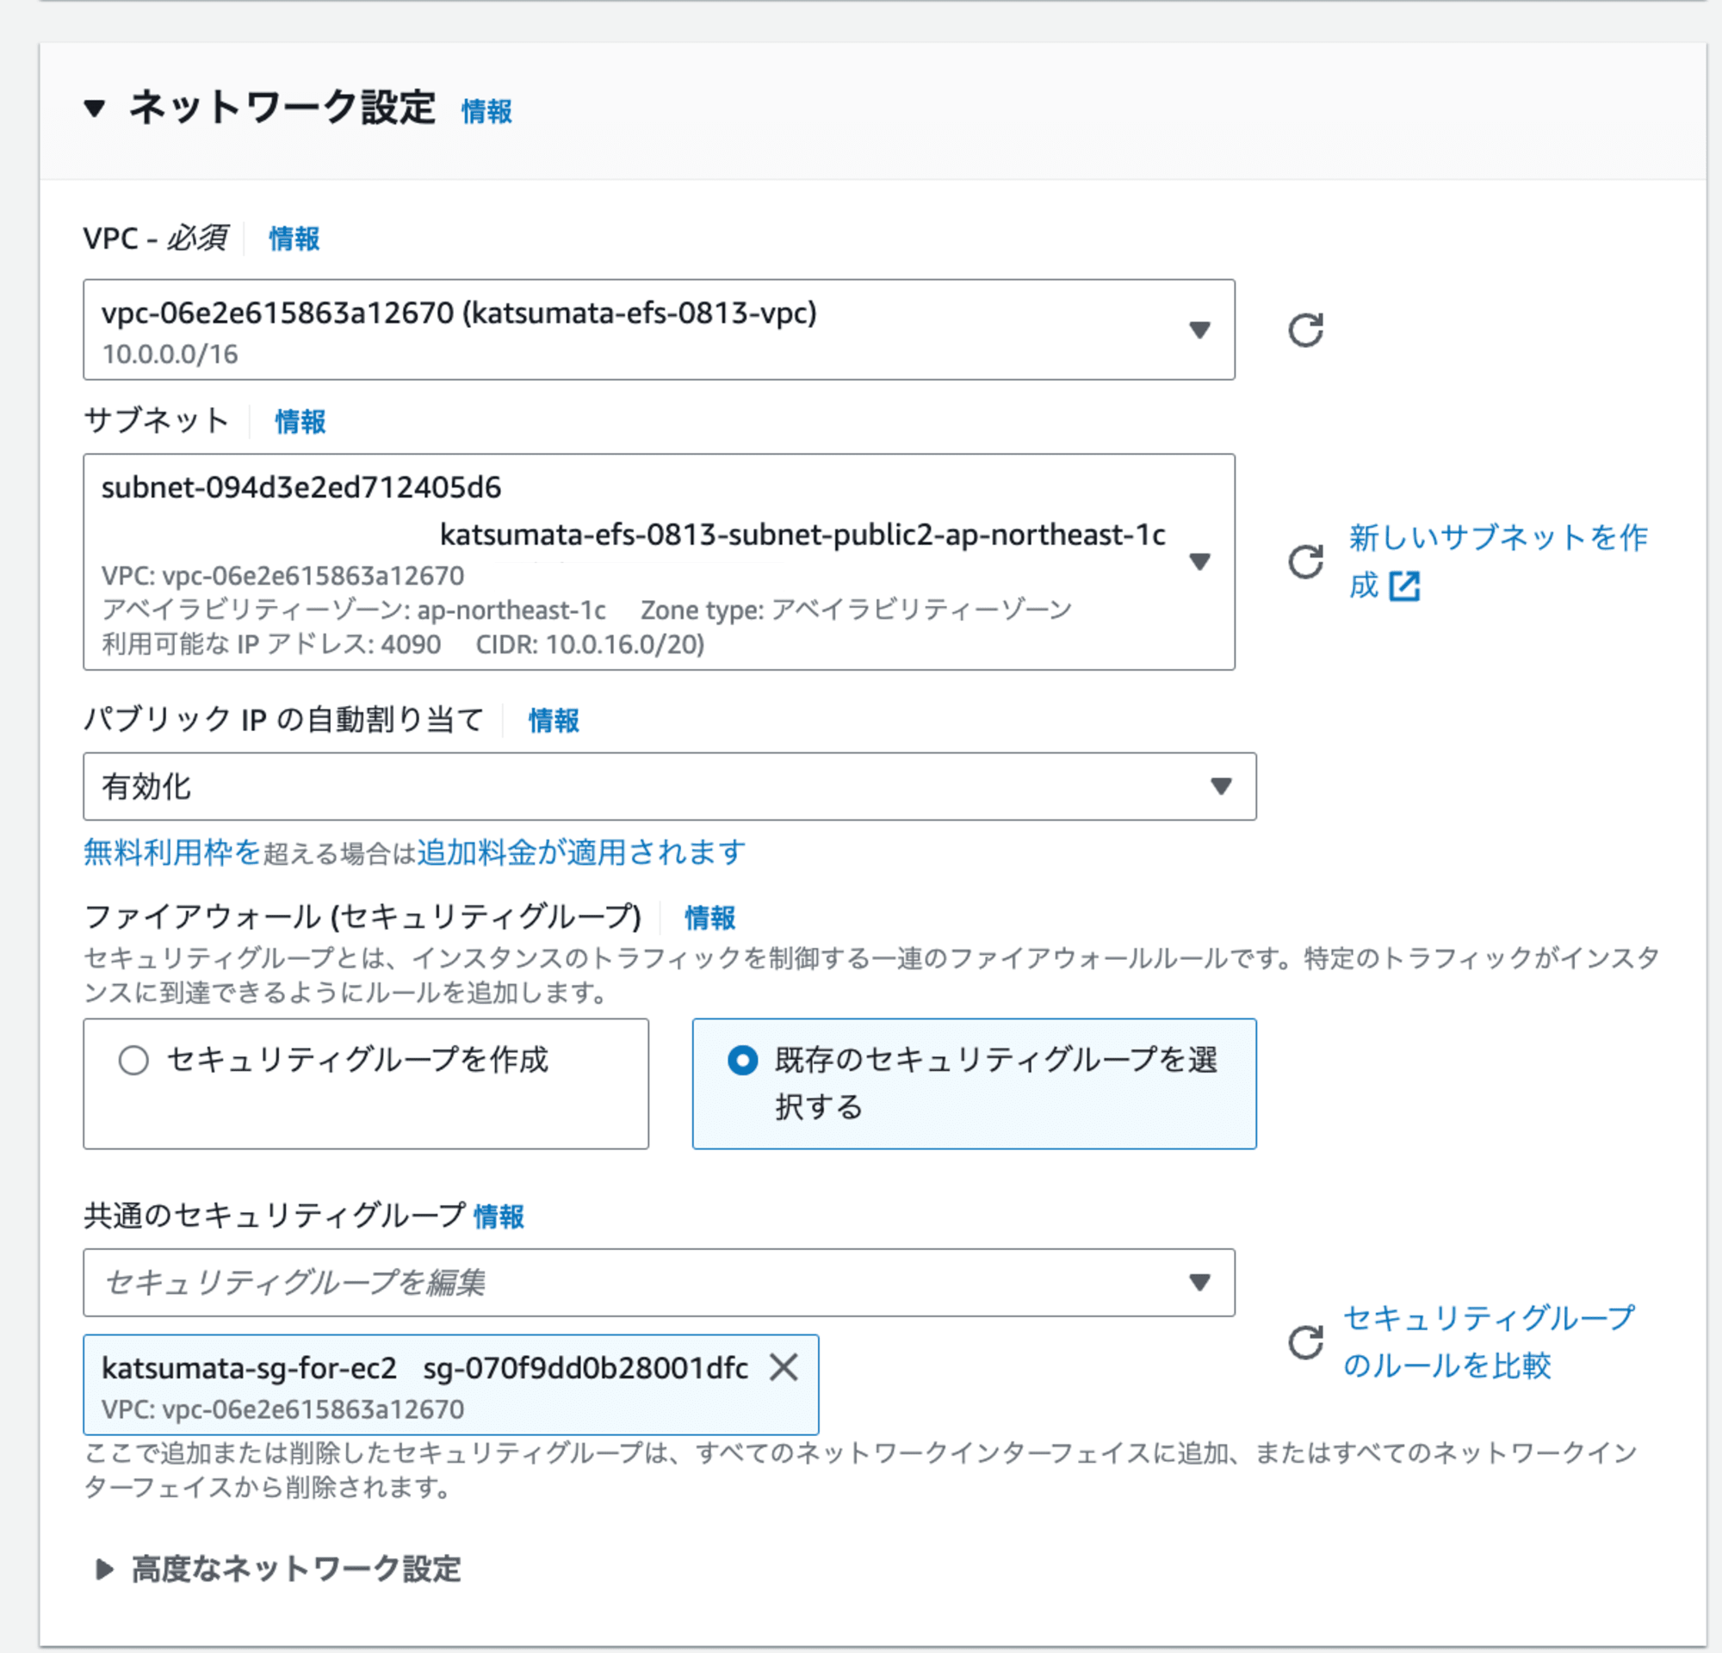Screen dimensions: 1722x1653
Task: Click the katsumata-sg-for-ec2 security group name
Action: point(250,1367)
